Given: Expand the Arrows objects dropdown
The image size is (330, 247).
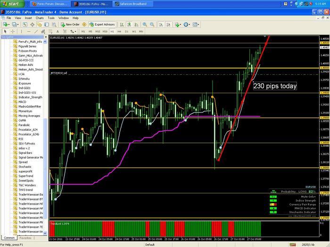Looking at the screenshot, I should click(75, 32).
